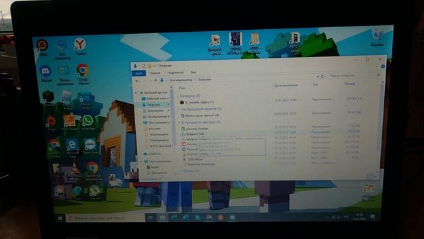Click the taskbar search box
Screen dimensions: 424x239
pyautogui.click(x=105, y=218)
